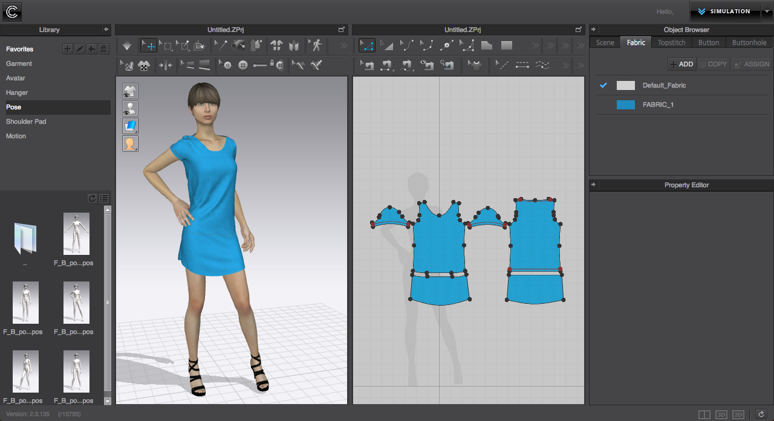Check the Default_Fabric checkmark
Screen dimensions: 774x421
pyautogui.click(x=603, y=86)
